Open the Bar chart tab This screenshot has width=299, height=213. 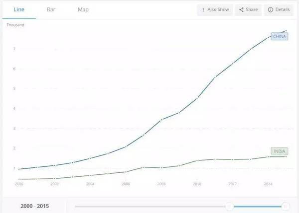click(51, 9)
